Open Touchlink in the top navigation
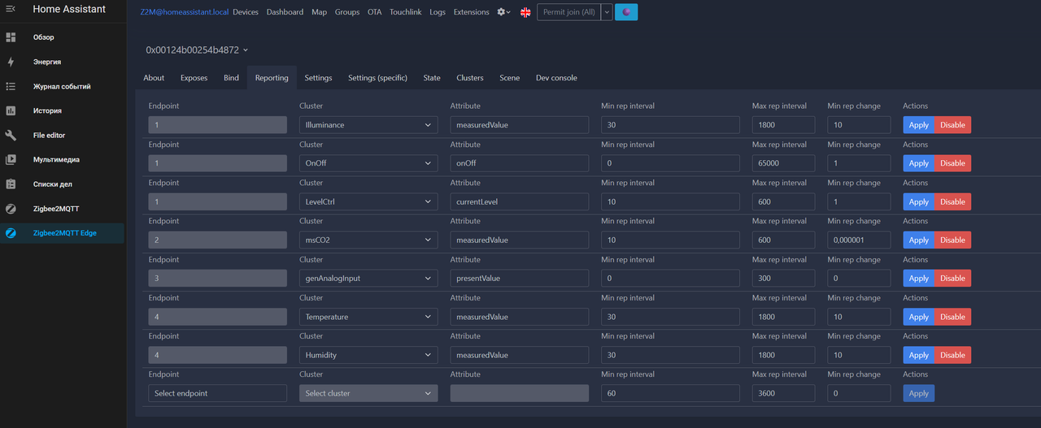 405,12
